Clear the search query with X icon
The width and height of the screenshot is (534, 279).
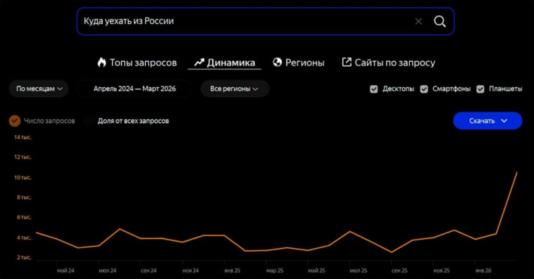click(419, 21)
